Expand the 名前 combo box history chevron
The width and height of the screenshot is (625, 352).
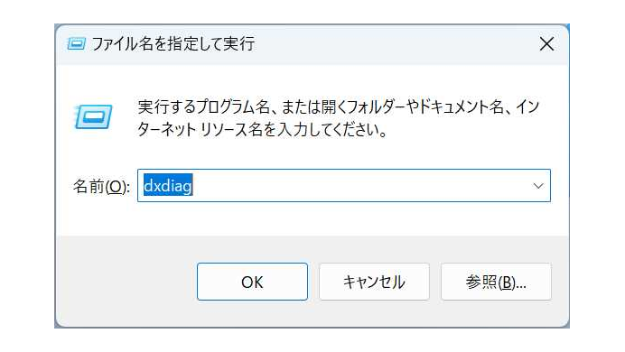click(538, 186)
